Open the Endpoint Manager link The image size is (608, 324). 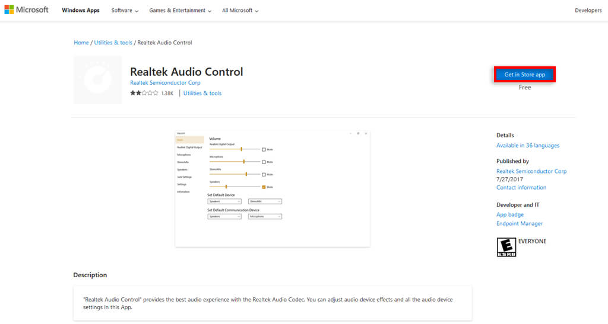[x=520, y=224]
